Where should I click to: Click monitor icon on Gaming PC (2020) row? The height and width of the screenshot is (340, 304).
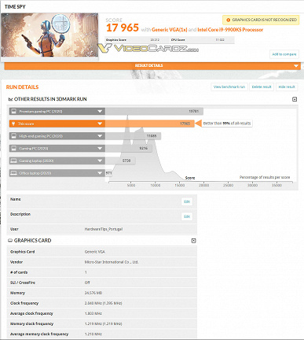(x=14, y=148)
